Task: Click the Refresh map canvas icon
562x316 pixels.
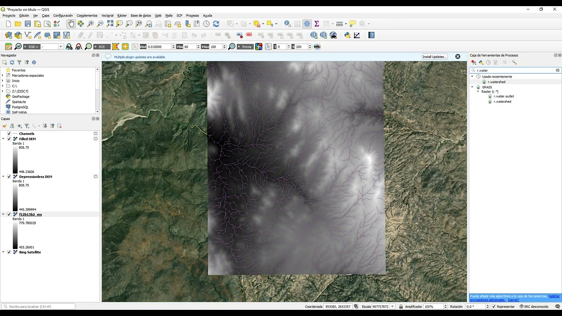Action: (x=216, y=24)
